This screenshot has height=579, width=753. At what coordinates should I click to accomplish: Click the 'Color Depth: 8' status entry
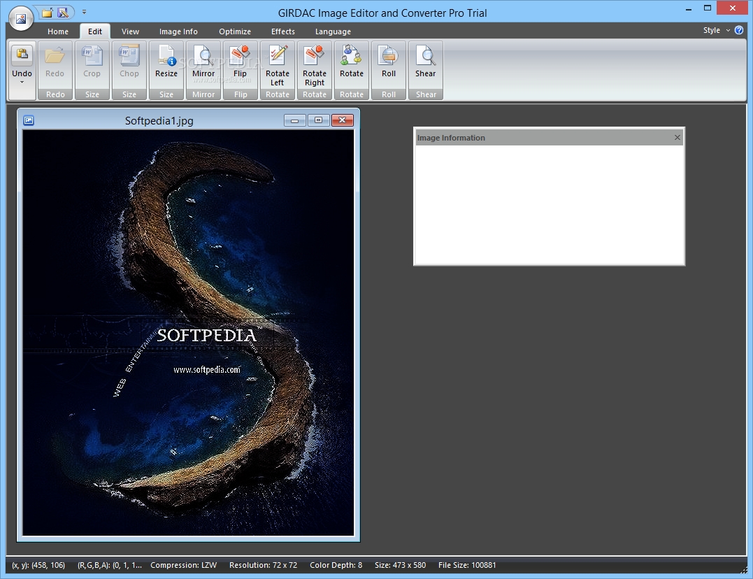pyautogui.click(x=336, y=565)
